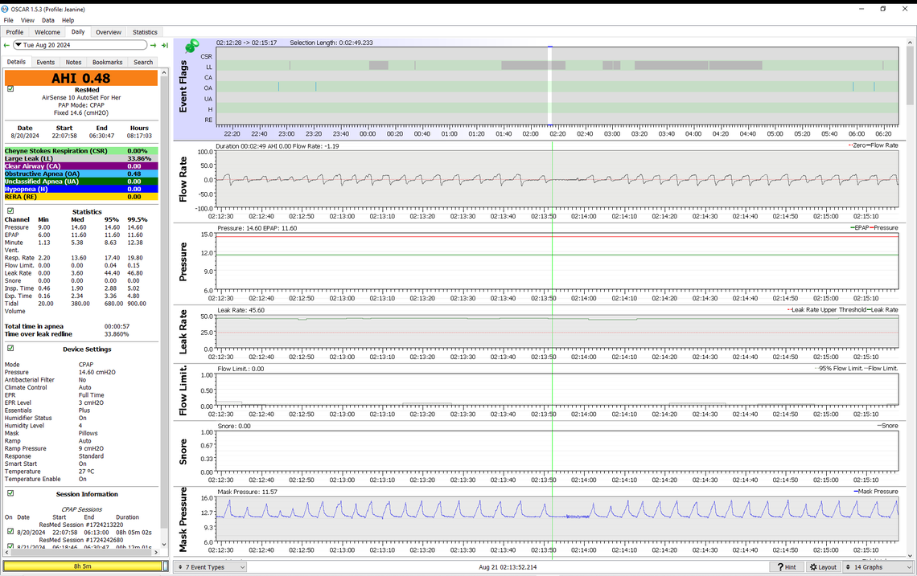Image resolution: width=917 pixels, height=576 pixels.
Task: Click the Snore graph title
Action: (x=183, y=452)
